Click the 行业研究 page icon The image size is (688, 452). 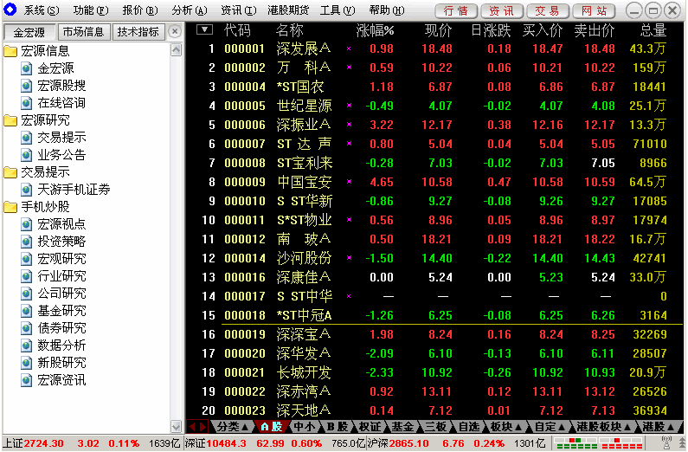pos(27,276)
